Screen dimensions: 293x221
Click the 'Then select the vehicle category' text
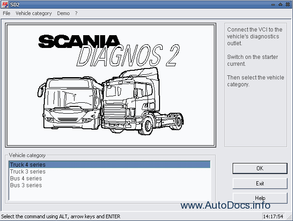pyautogui.click(x=256, y=81)
